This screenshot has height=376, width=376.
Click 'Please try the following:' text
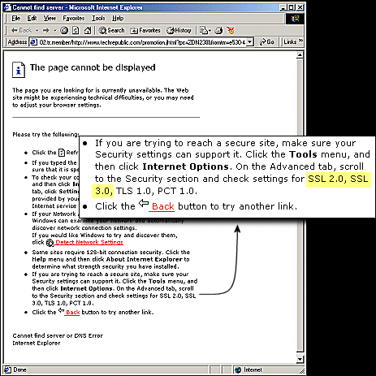pos(45,134)
